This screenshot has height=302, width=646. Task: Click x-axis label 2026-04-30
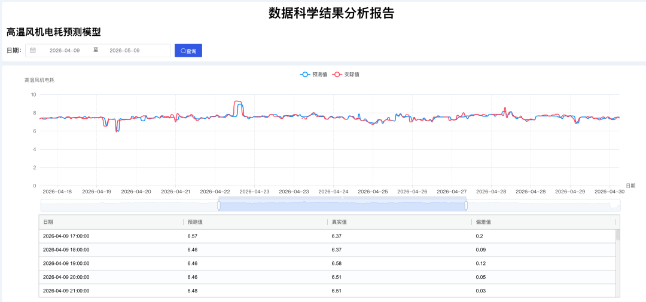coord(610,192)
